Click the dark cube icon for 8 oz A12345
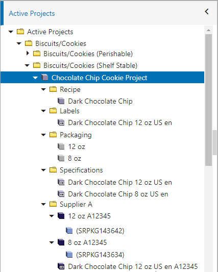 pyautogui.click(x=61, y=242)
